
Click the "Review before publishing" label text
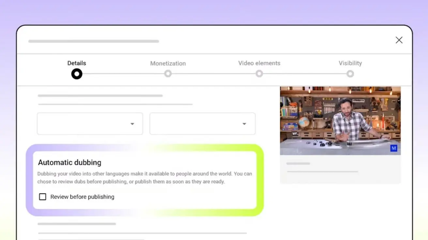82,197
